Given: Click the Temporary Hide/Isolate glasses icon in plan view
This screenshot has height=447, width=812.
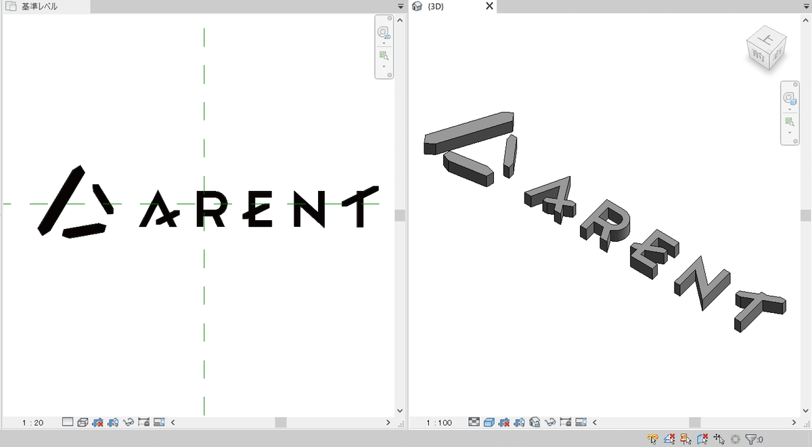Looking at the screenshot, I should tap(128, 422).
